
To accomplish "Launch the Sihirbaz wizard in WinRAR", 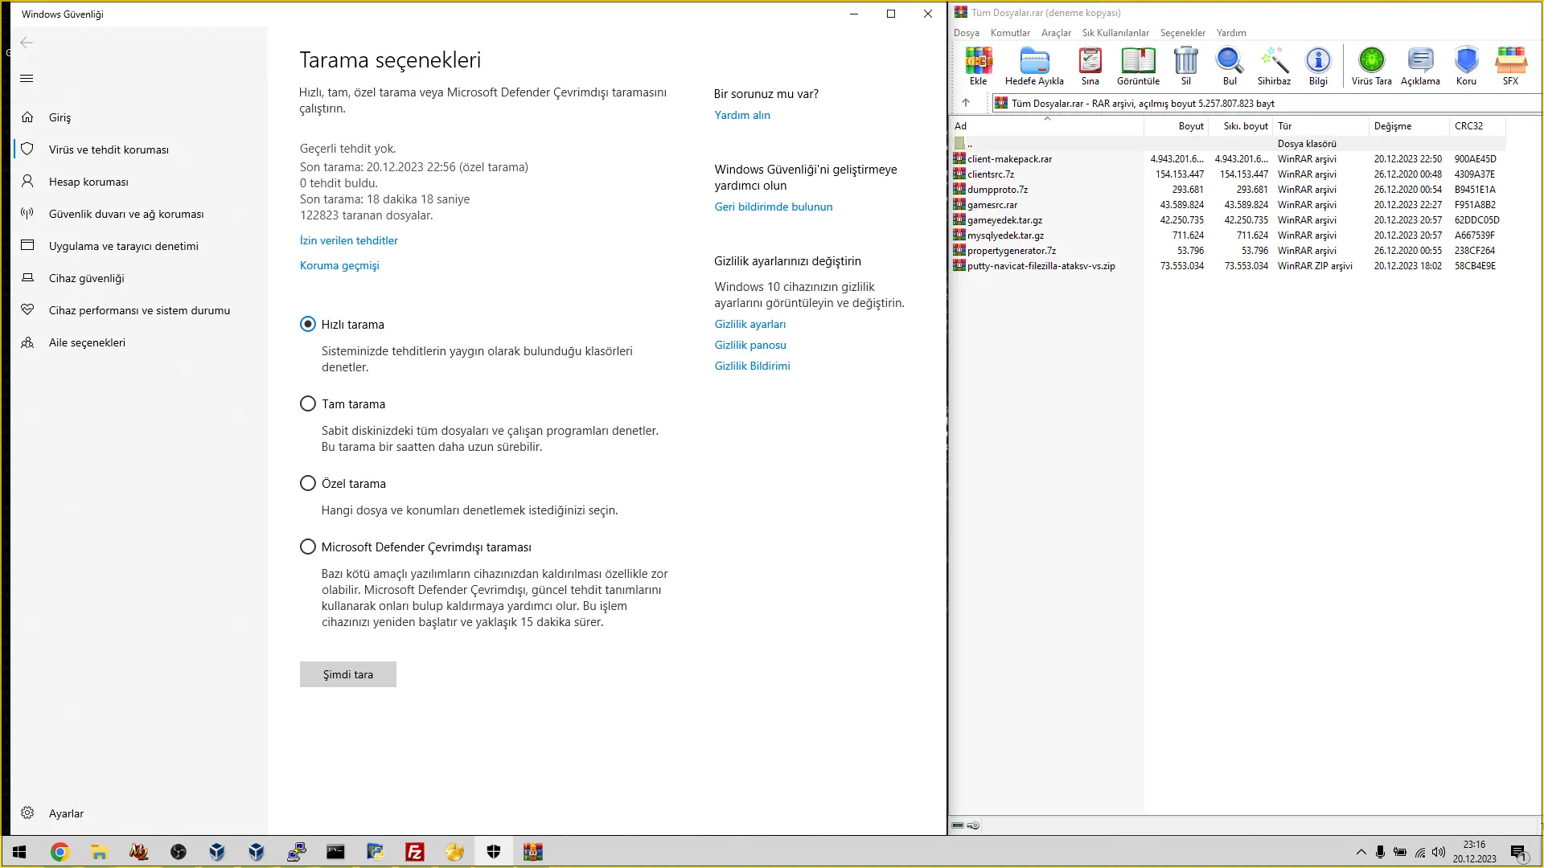I will (1274, 66).
